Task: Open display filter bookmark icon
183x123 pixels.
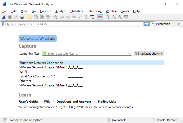Action: [3, 24]
